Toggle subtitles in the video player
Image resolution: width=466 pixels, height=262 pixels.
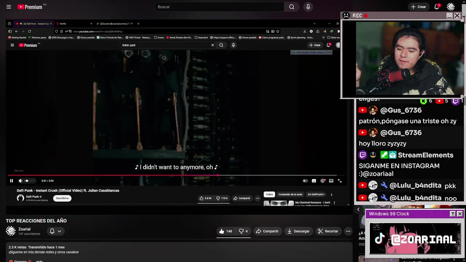314,181
